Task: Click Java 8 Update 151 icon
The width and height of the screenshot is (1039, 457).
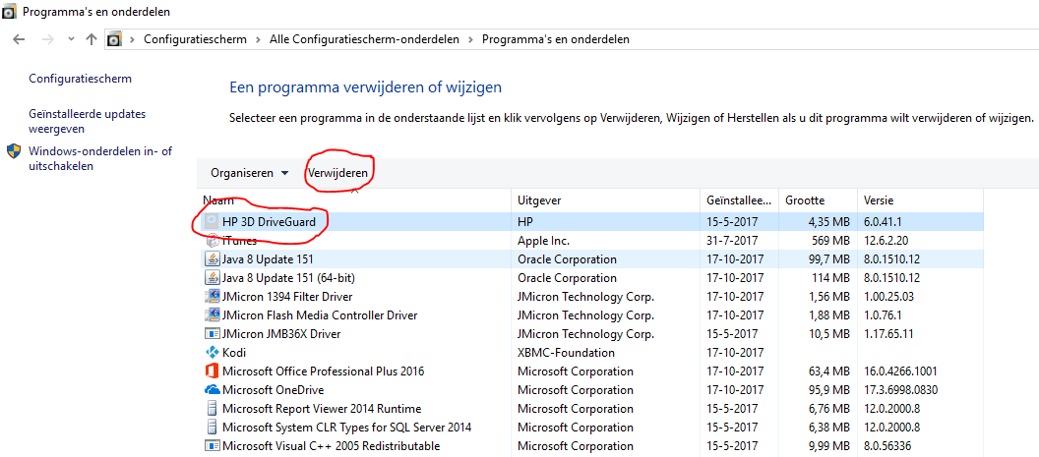Action: 213,259
